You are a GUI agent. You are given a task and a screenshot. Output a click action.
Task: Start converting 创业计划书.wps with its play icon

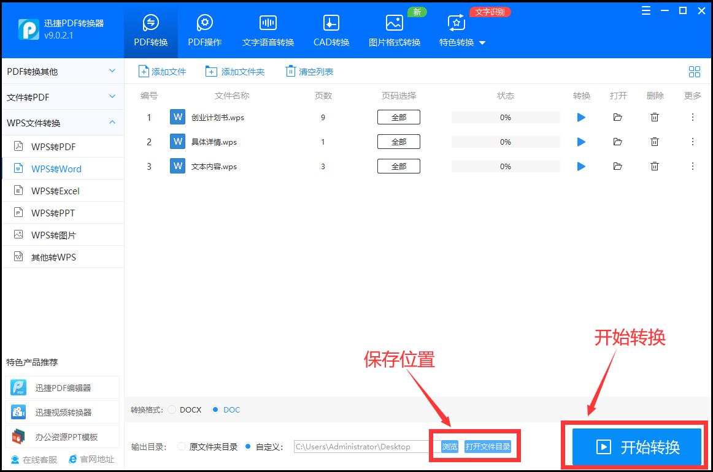(x=580, y=117)
